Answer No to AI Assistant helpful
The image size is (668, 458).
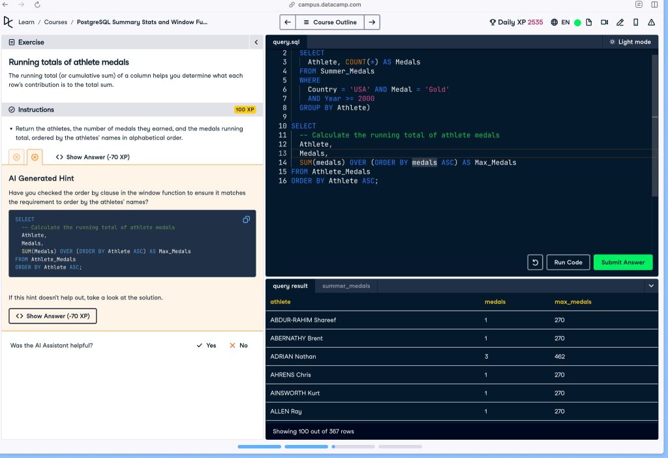coord(239,345)
